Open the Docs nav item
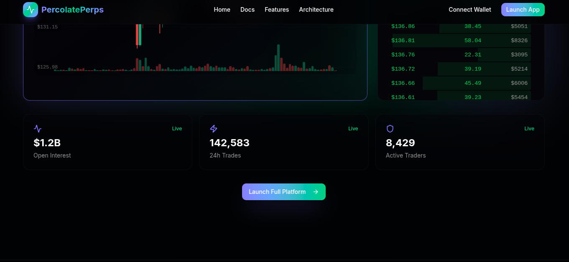This screenshot has width=569, height=262. [248, 10]
